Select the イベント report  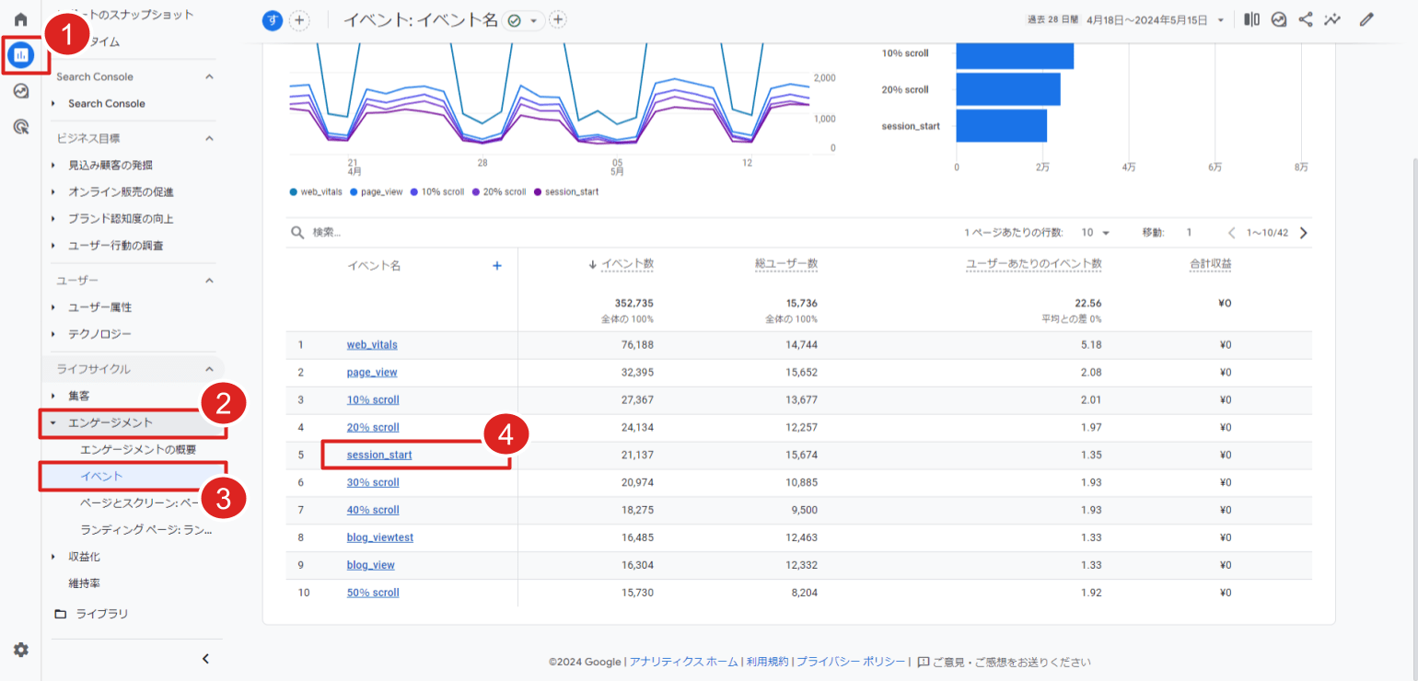pos(101,476)
